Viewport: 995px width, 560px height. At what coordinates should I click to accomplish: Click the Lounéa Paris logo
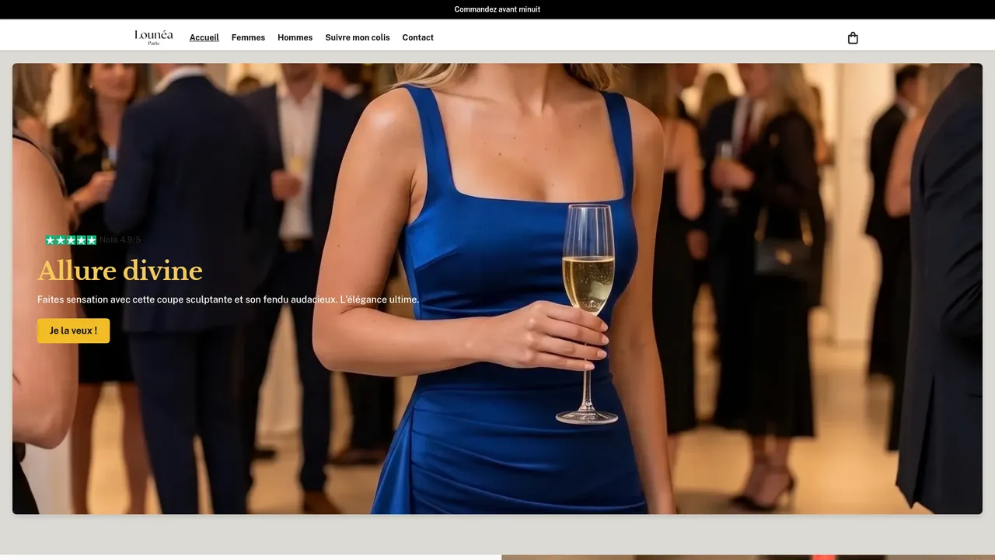[x=154, y=37]
